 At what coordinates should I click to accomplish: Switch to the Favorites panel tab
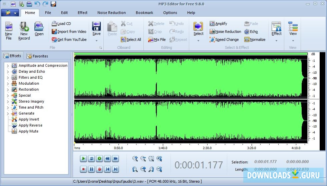pos(37,56)
